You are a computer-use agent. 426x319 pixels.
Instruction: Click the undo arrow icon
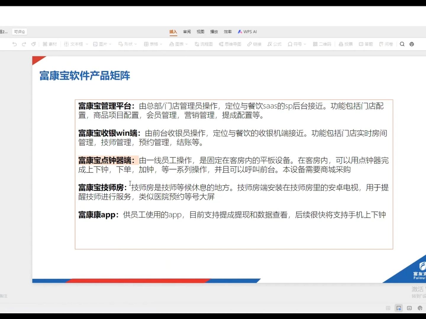(14, 44)
